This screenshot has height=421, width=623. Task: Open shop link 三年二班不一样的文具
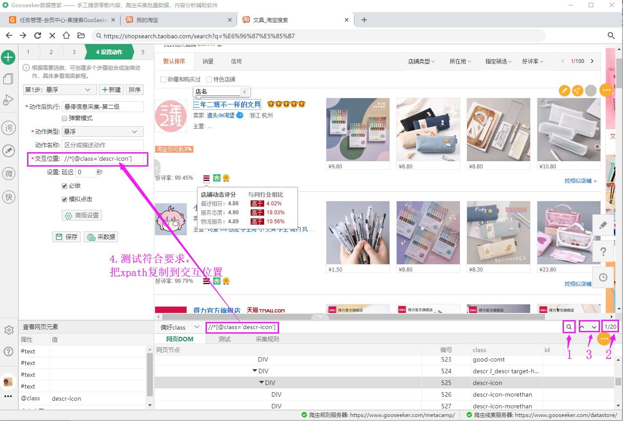click(227, 104)
